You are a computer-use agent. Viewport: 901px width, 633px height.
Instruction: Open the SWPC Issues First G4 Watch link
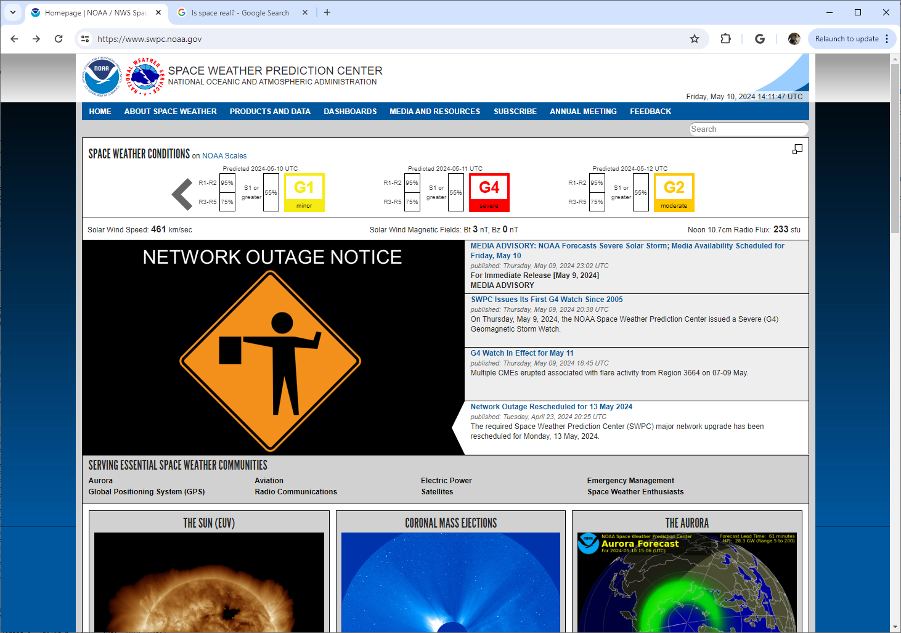547,300
